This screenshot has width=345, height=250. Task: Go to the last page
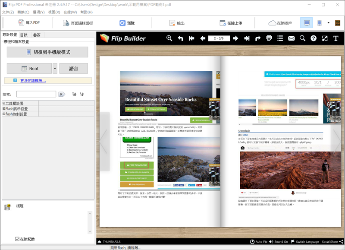pos(247,38)
